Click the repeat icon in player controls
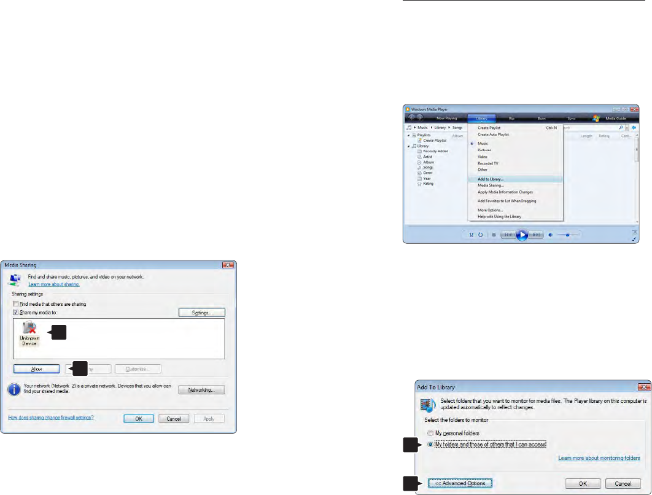652x495 pixels. tap(480, 235)
